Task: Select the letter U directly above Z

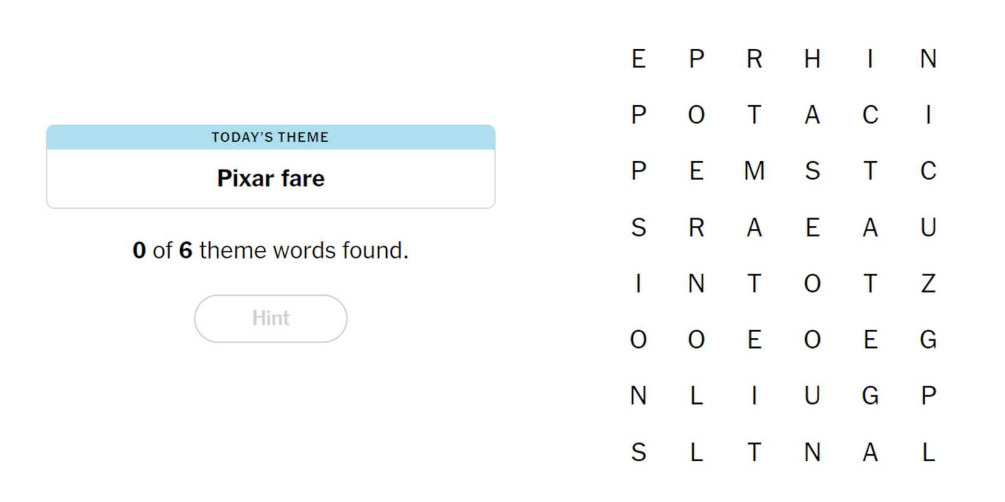Action: 928,228
